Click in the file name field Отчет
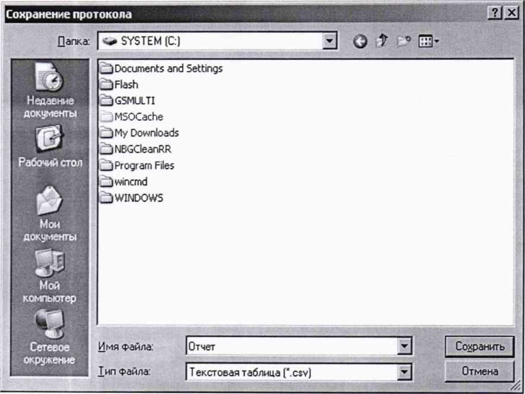The image size is (525, 394). (291, 346)
